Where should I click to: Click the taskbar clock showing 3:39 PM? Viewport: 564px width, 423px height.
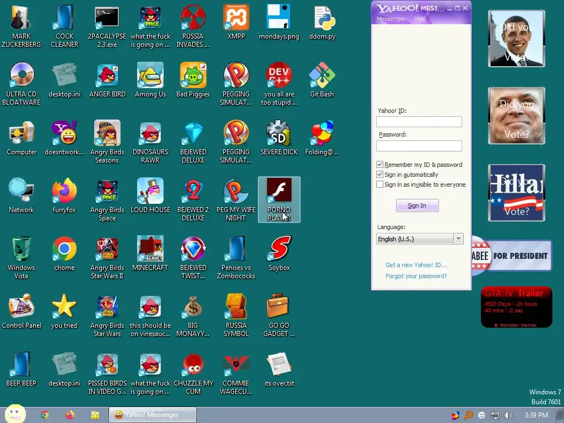[x=536, y=415]
